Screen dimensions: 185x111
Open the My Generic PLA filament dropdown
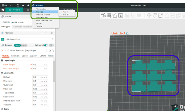(28, 39)
